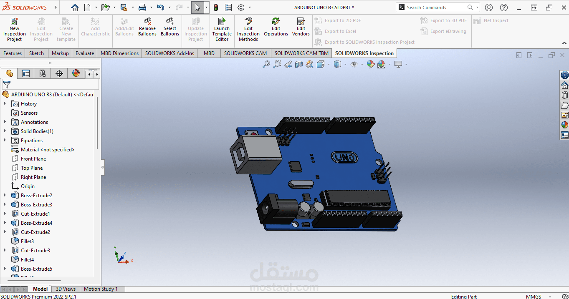The height and width of the screenshot is (299, 569).
Task: Expand Boss-Extrude2 feature
Action: (x=5, y=195)
